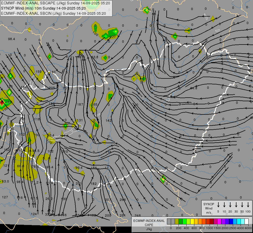Screen dimensions: 253x233
Task: Pick the olive swatch in CAPE legend
Action: [x=177, y=222]
